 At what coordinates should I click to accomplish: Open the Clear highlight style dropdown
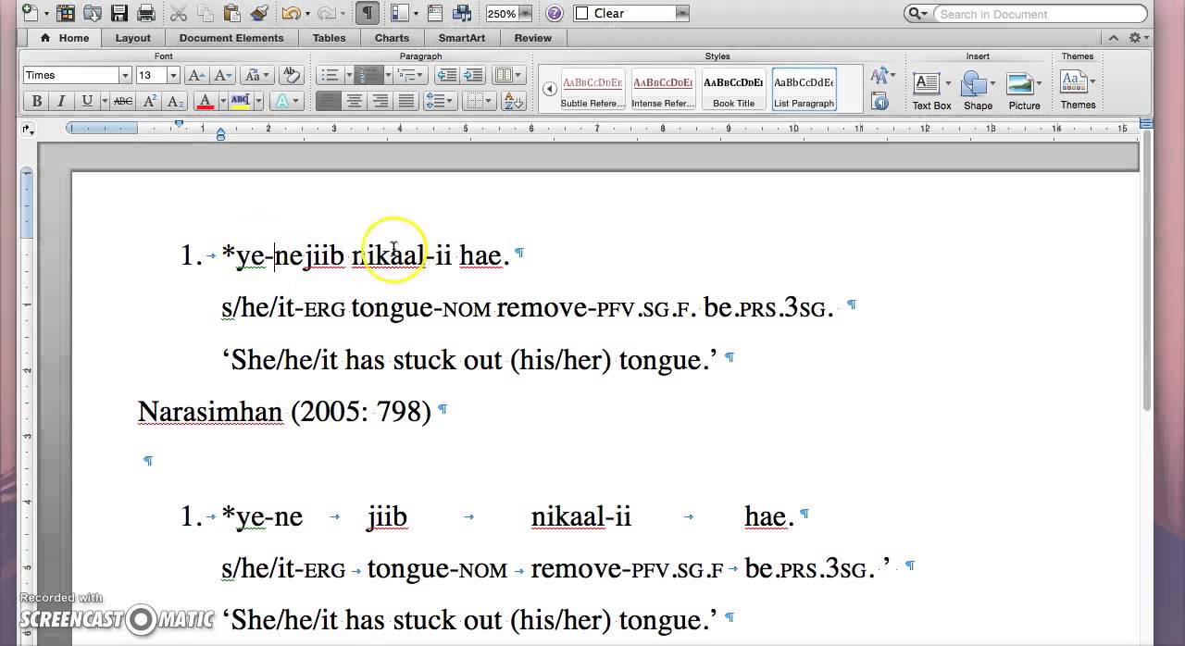point(682,13)
